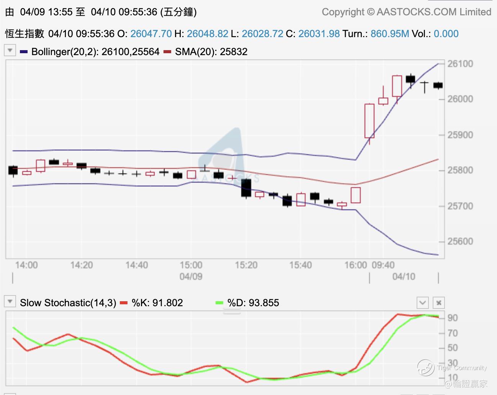Click the "04/09" date label under the chart
Screen dimensions: 497x395
(x=191, y=276)
